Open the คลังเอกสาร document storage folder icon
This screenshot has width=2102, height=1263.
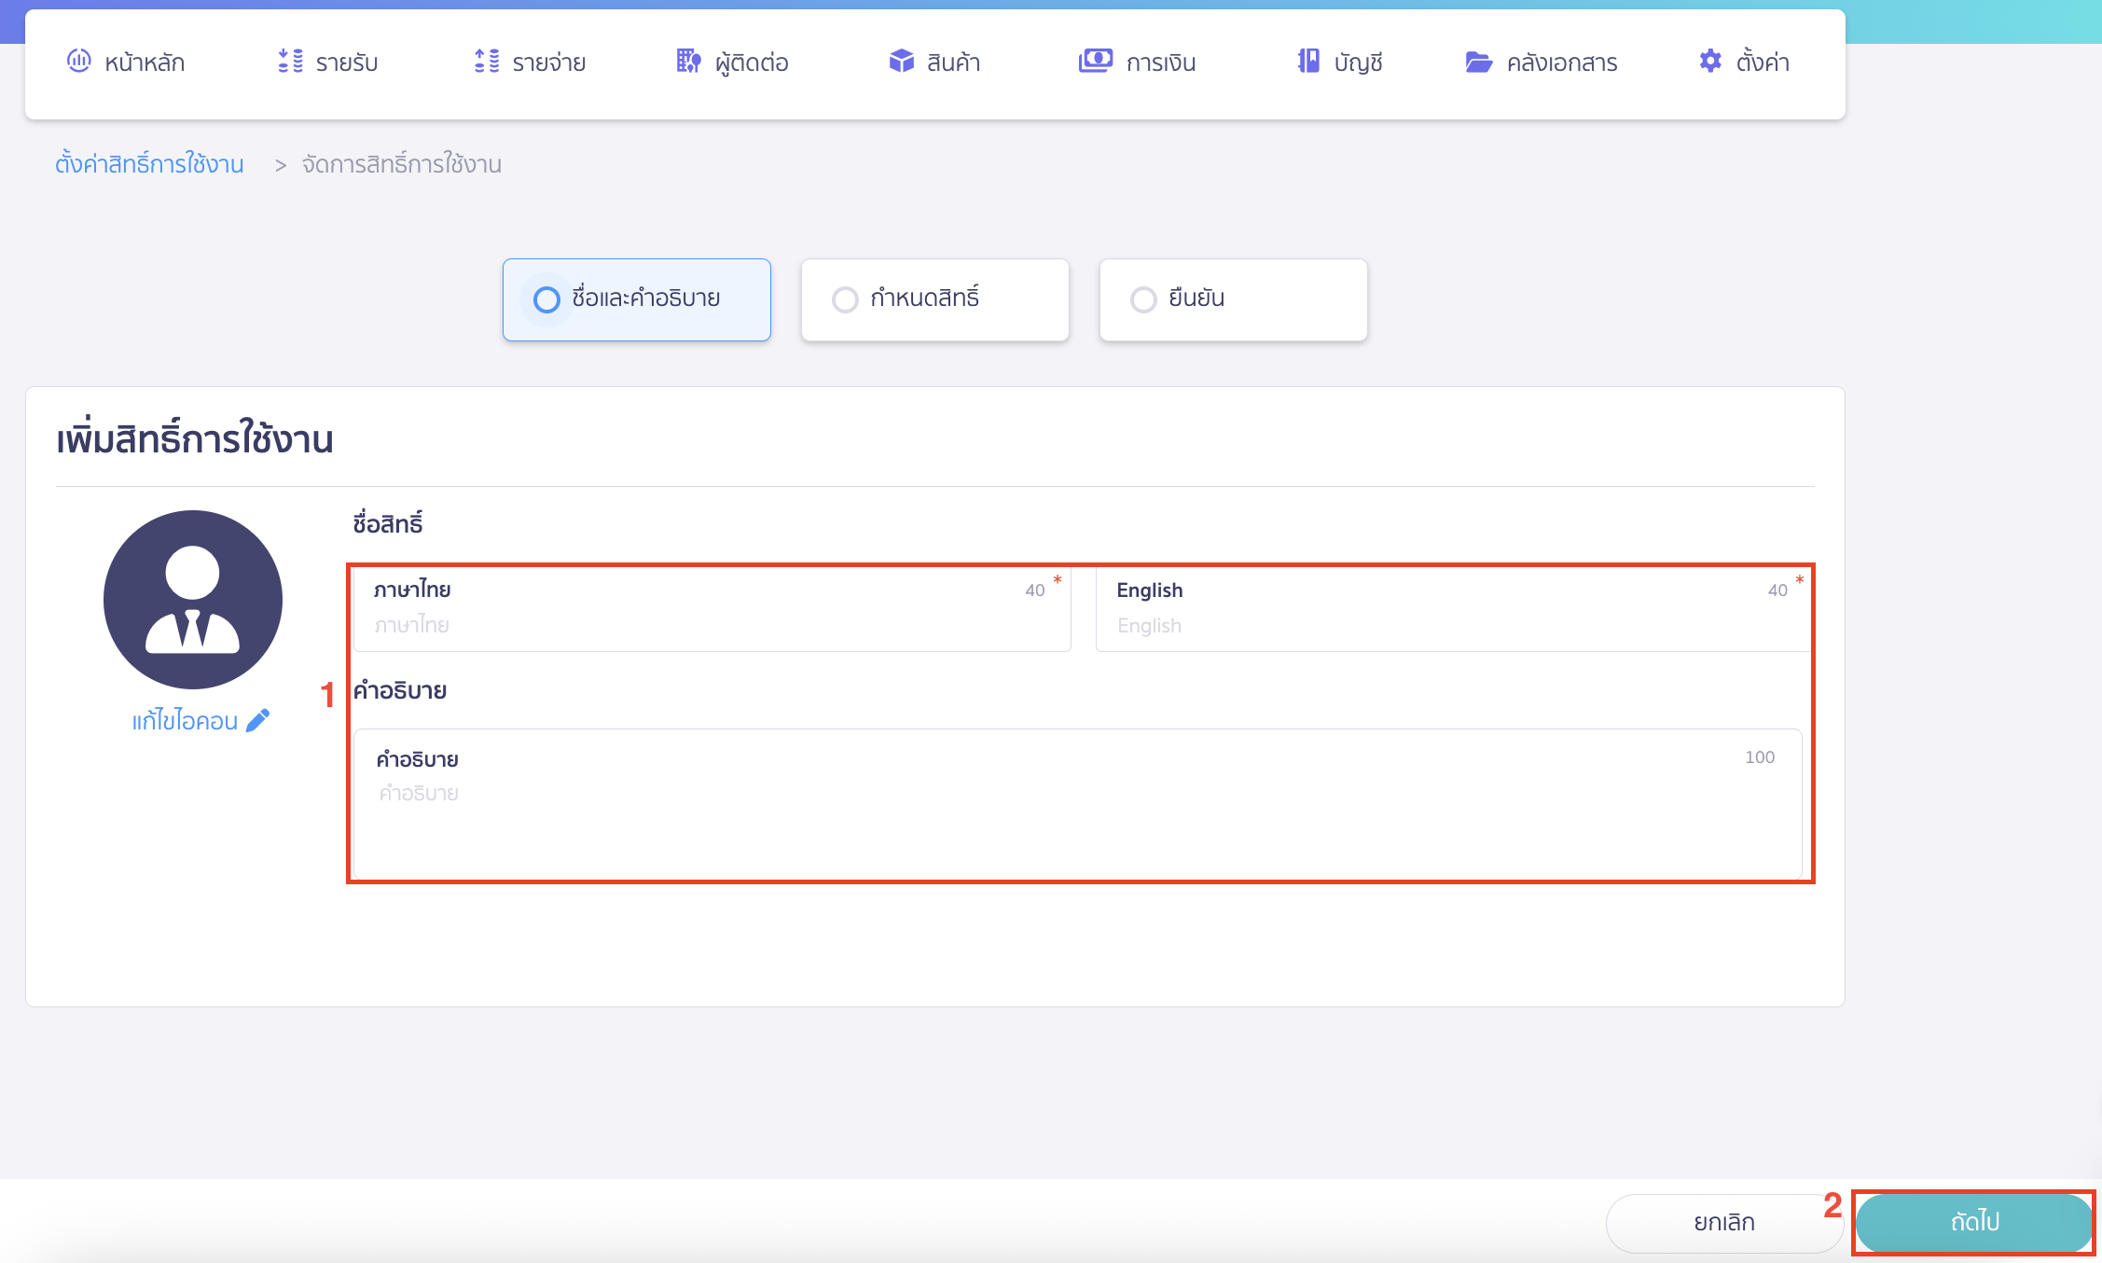[1477, 62]
